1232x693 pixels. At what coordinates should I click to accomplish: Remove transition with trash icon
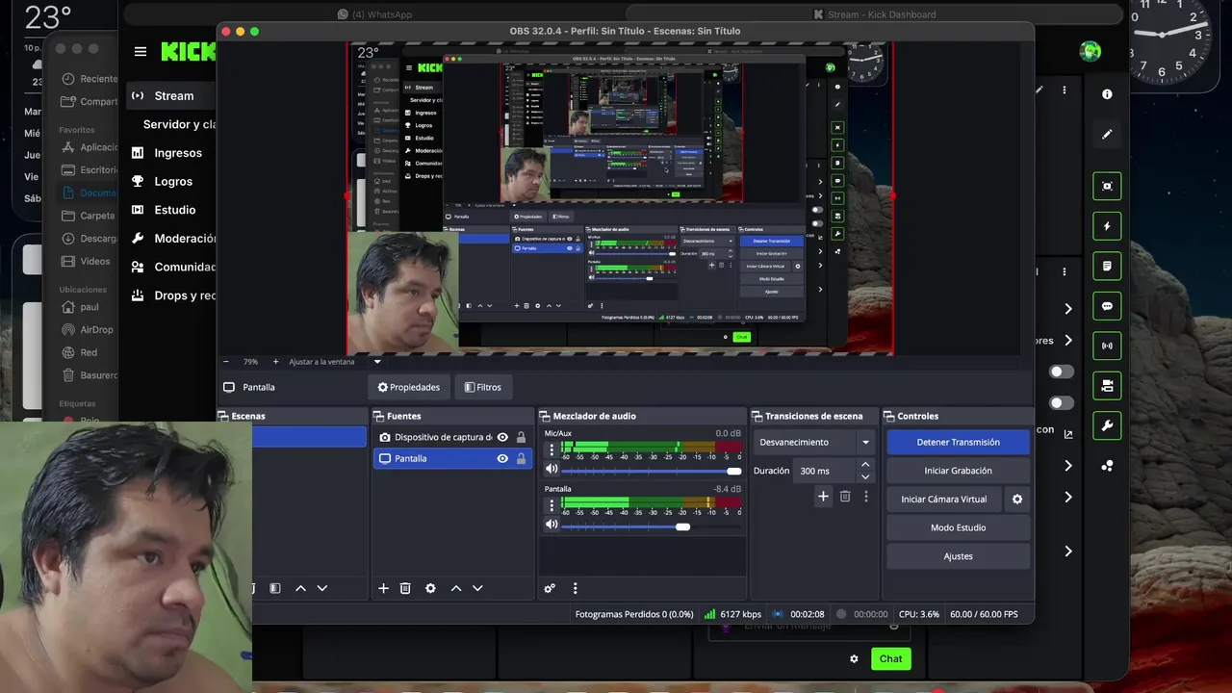(845, 497)
